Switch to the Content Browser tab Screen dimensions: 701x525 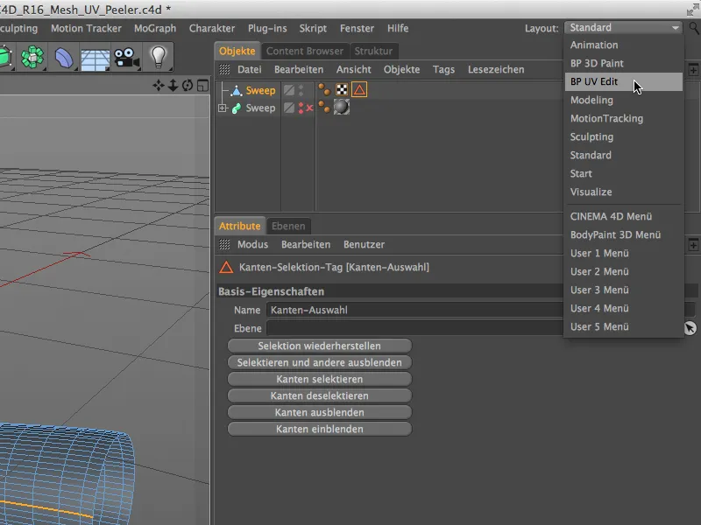(305, 51)
